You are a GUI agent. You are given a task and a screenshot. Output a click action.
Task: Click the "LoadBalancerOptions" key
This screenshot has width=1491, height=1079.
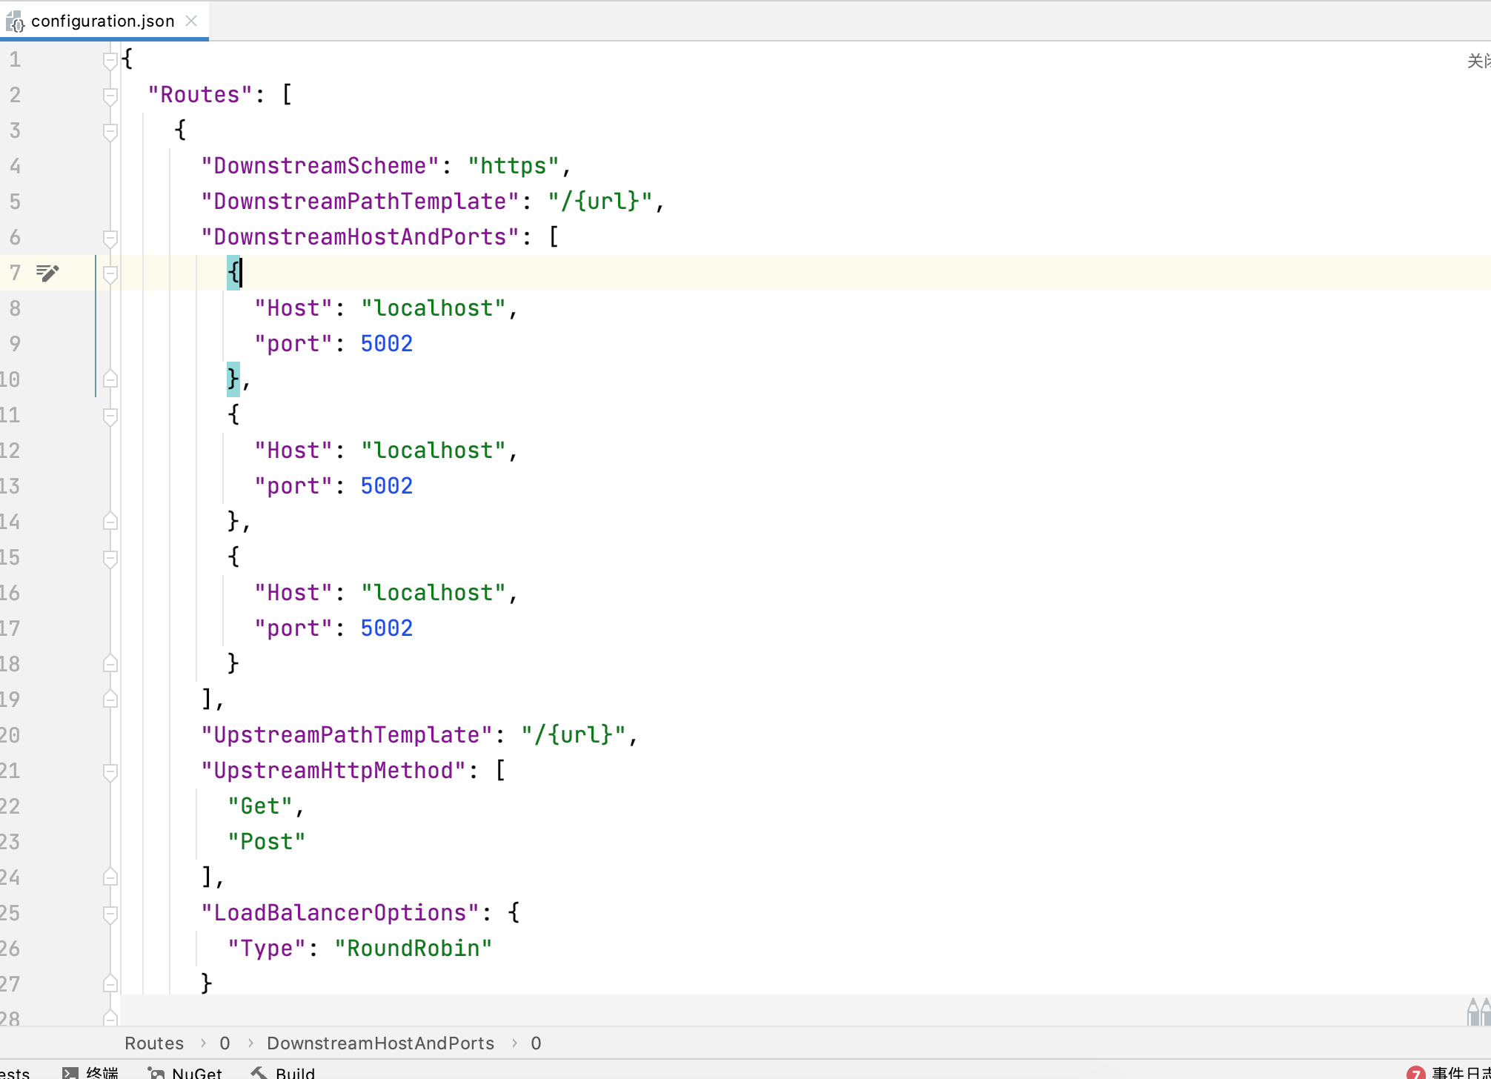[341, 913]
